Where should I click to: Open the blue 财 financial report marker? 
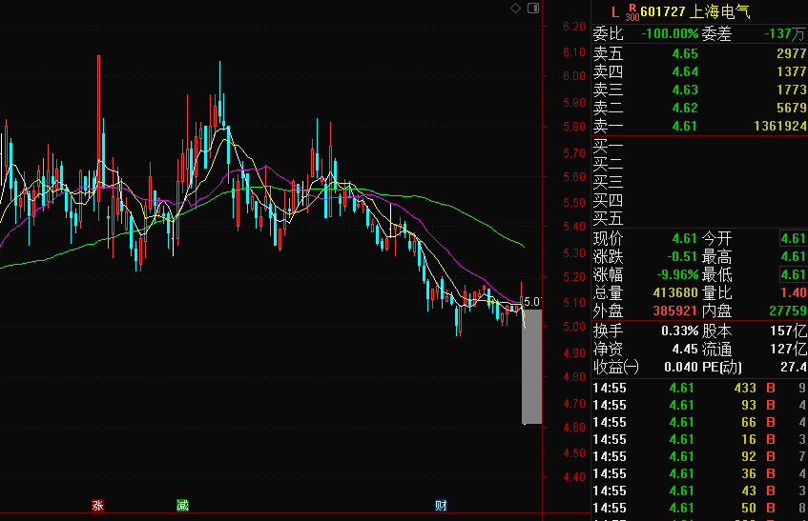click(x=441, y=505)
